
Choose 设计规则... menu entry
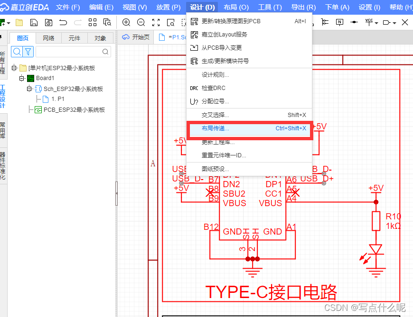[249, 75]
